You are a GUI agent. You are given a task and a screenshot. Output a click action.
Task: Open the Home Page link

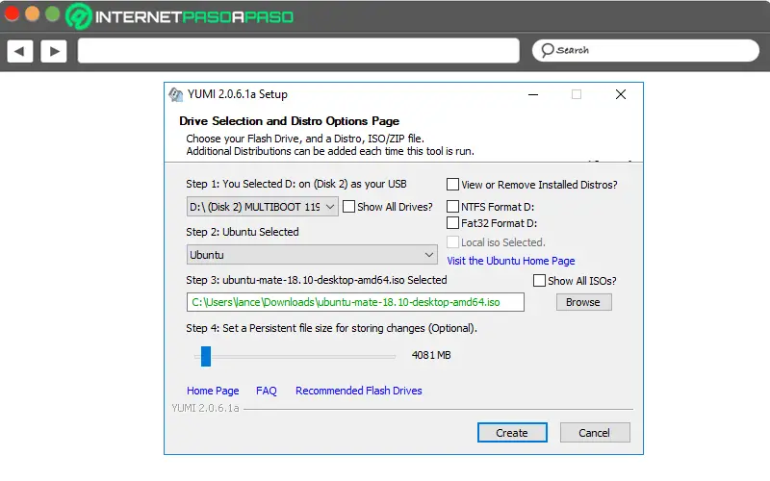[213, 391]
